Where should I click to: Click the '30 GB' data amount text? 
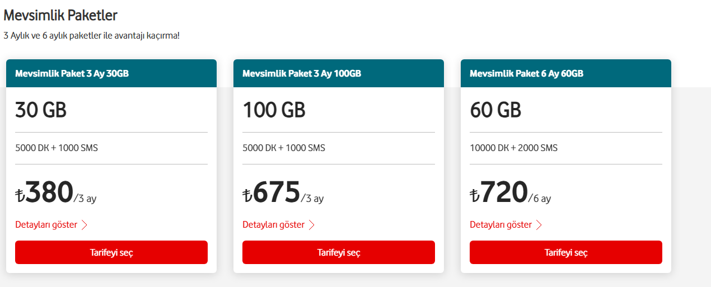(41, 110)
